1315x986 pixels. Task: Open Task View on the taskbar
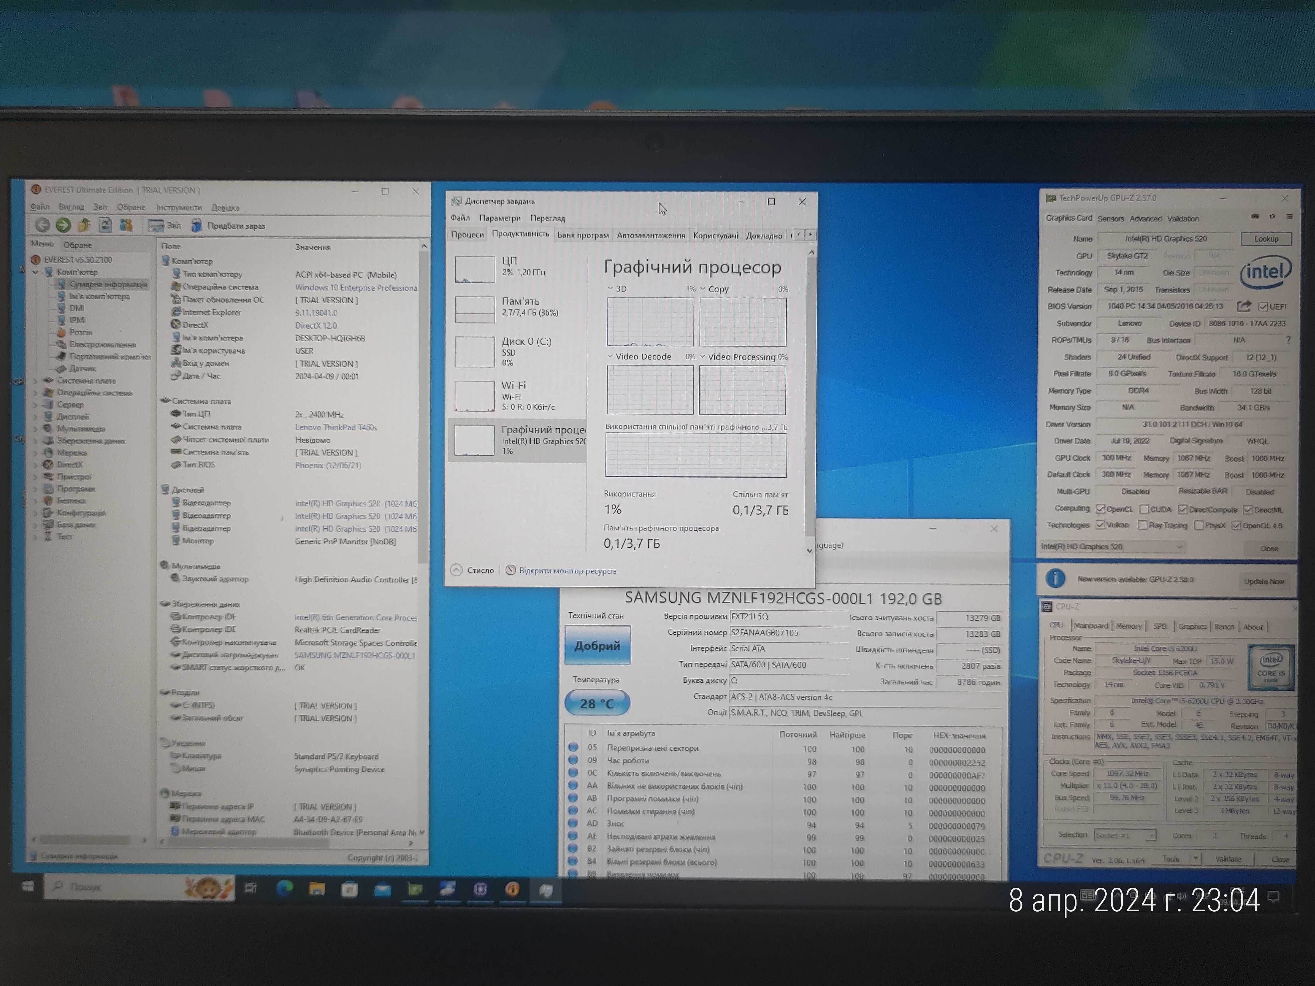251,888
